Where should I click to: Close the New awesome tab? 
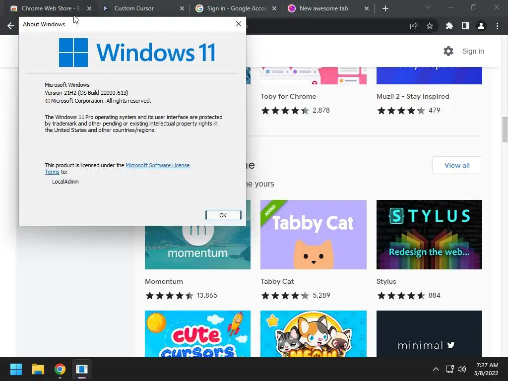pos(367,8)
